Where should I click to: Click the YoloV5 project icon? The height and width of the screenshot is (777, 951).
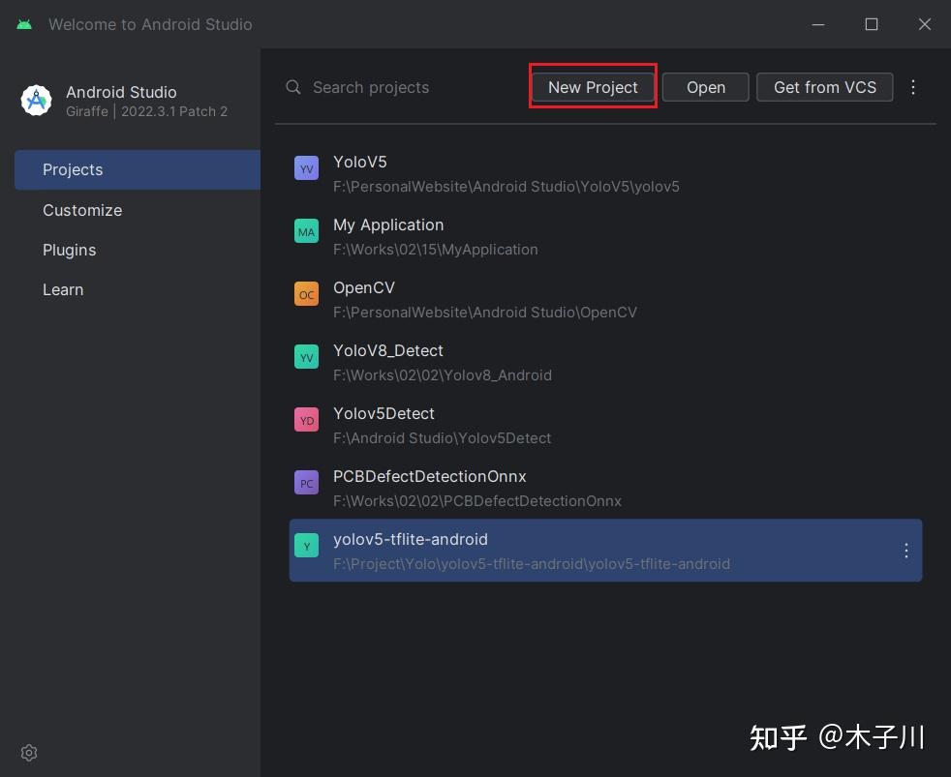pyautogui.click(x=306, y=167)
